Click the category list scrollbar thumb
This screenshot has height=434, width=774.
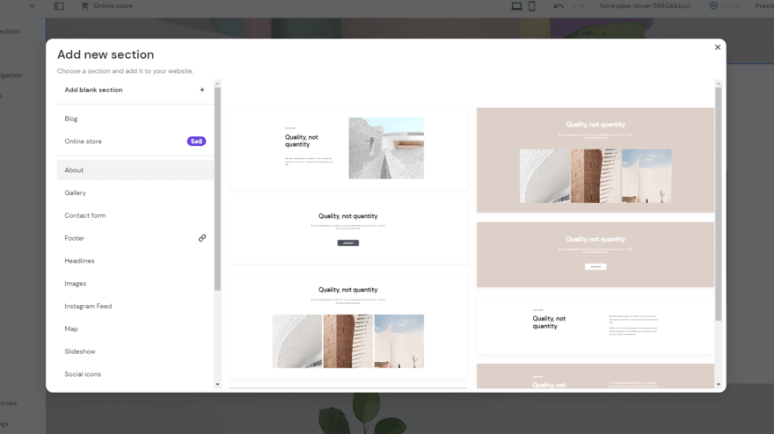click(217, 189)
